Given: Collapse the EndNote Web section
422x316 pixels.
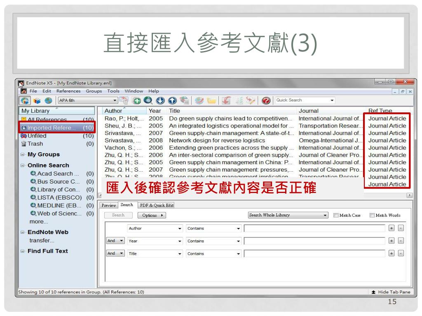Looking at the screenshot, I should 23,232.
